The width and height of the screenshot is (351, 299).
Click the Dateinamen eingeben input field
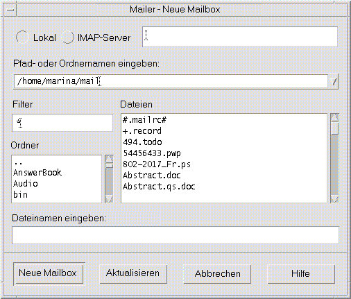coord(175,235)
